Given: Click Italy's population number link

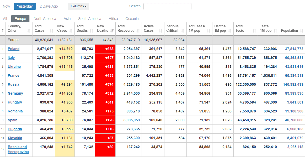Looking at the screenshot, I should [294, 58].
